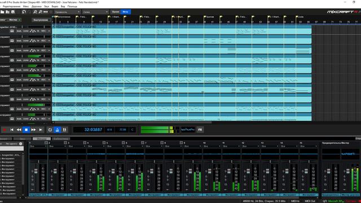Start recording with the red record button

point(5,130)
